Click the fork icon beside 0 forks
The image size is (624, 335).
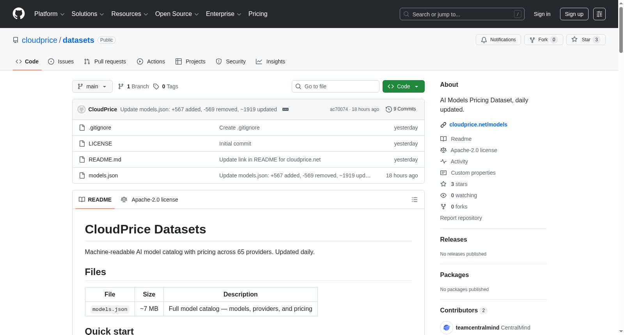443,207
